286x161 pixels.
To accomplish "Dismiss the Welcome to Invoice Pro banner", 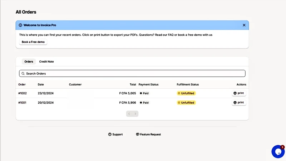I will coord(244,25).
